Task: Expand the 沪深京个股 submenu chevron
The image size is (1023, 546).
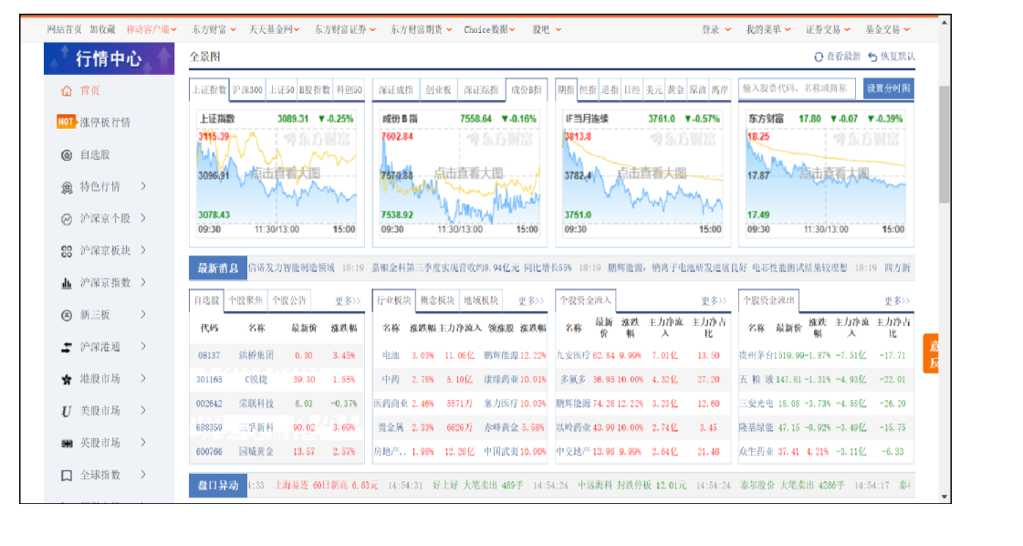Action: coord(143,218)
